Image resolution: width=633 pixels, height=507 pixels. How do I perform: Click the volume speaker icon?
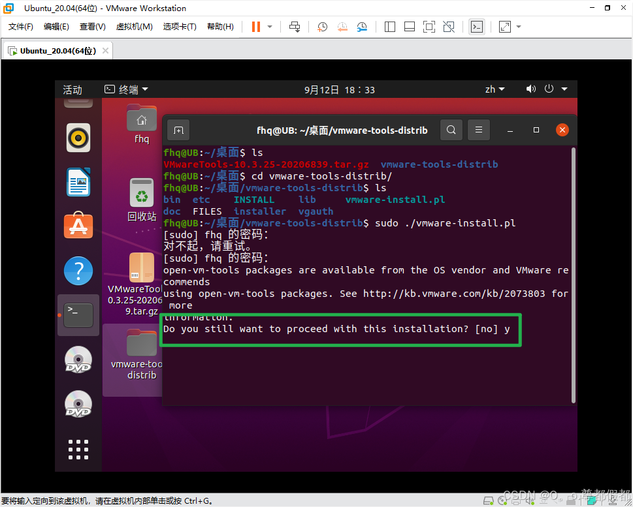click(531, 89)
